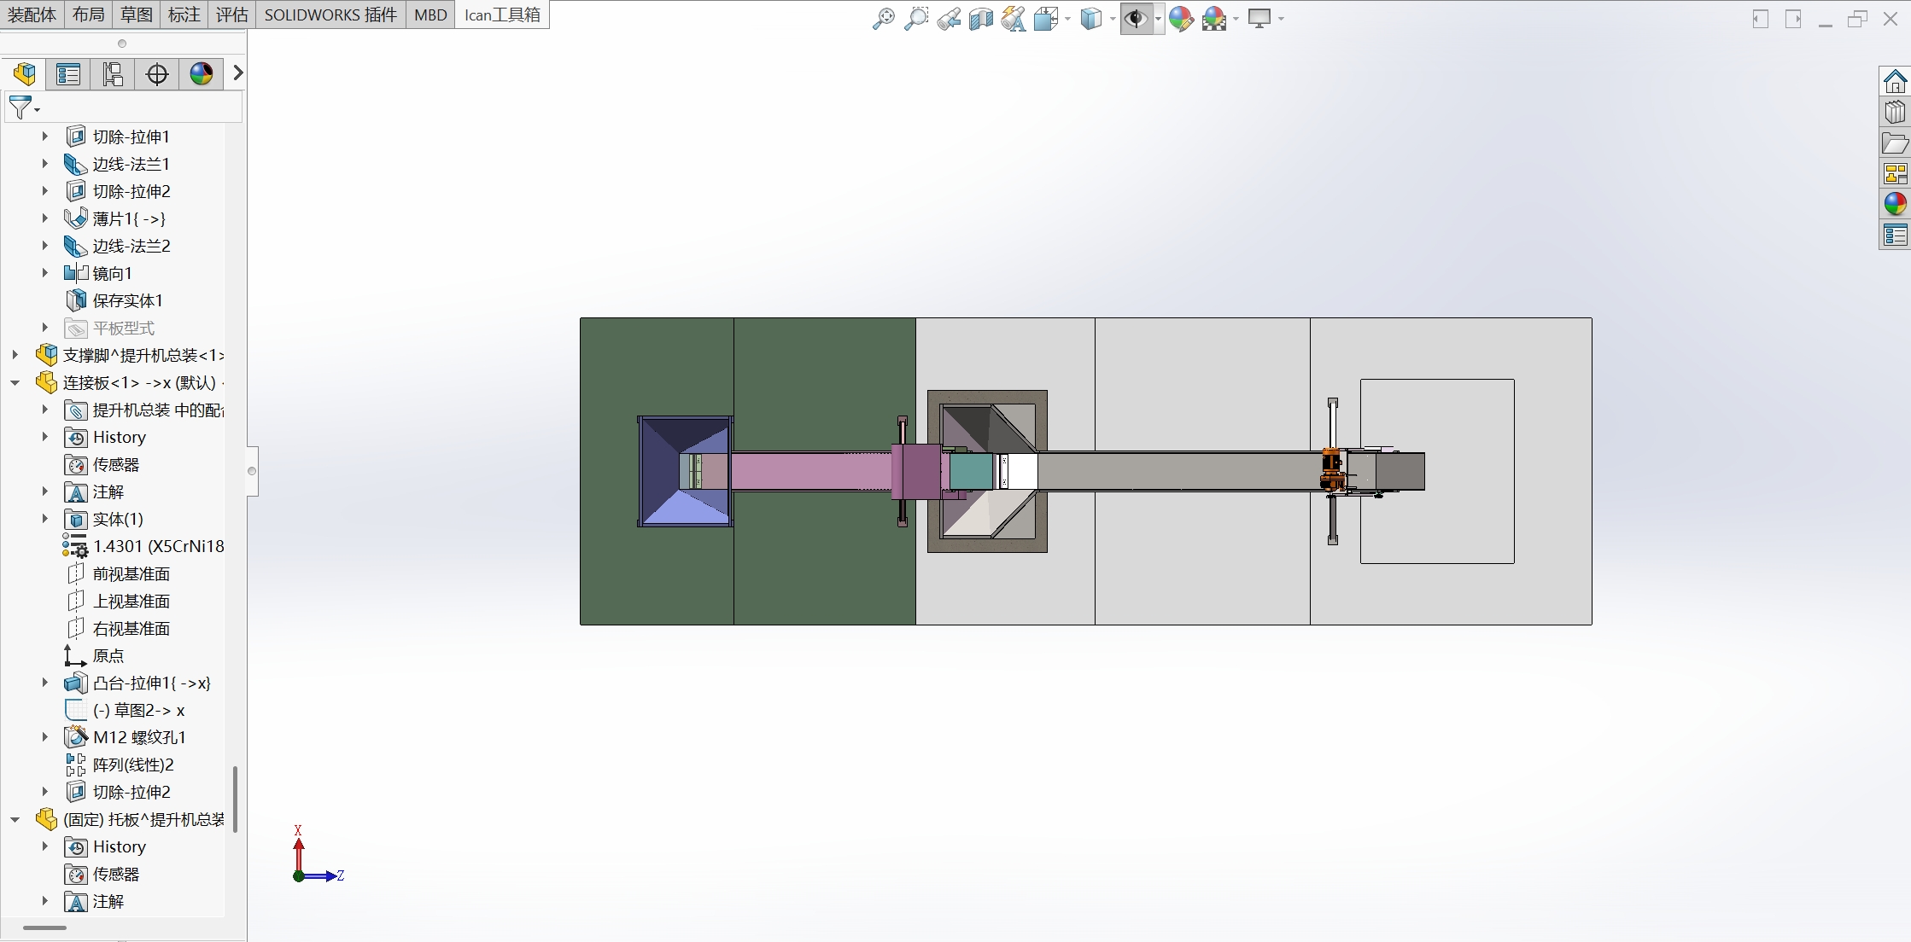Activate the Section View tool

click(980, 18)
